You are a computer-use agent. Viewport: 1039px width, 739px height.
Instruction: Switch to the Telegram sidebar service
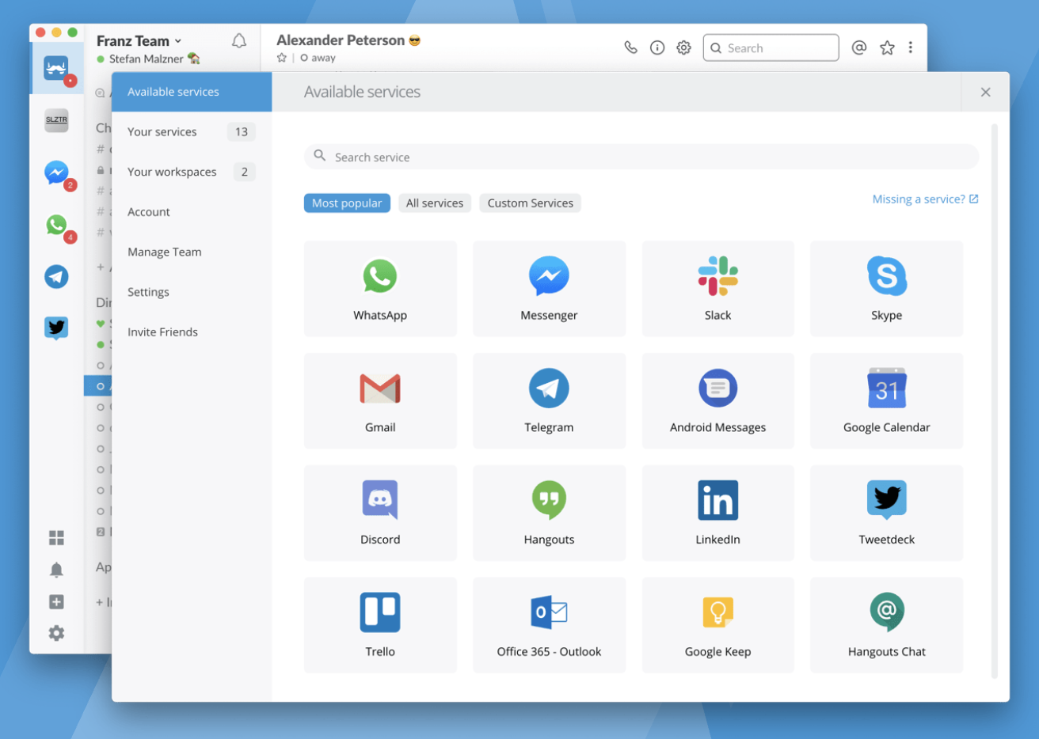56,277
